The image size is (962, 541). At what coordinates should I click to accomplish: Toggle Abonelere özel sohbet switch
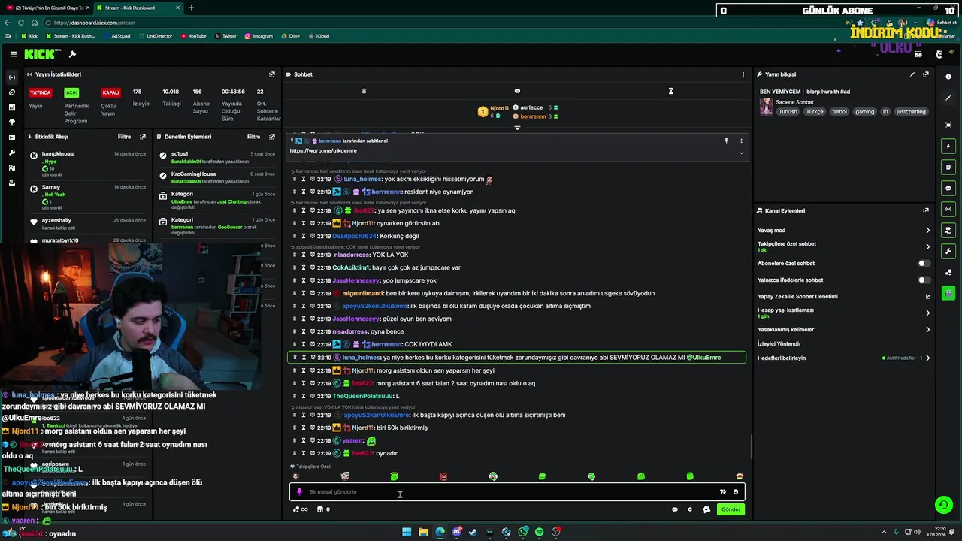tap(924, 264)
